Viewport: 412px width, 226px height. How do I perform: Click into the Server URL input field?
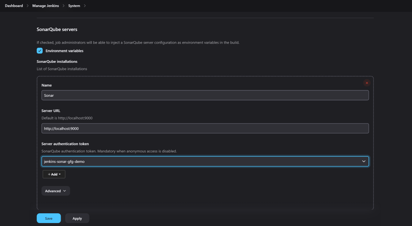pyautogui.click(x=205, y=128)
